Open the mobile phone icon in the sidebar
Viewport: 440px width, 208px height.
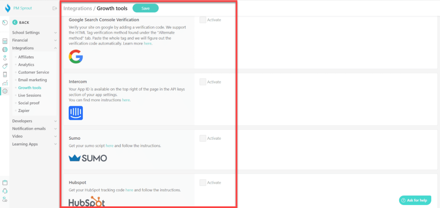(x=5, y=75)
